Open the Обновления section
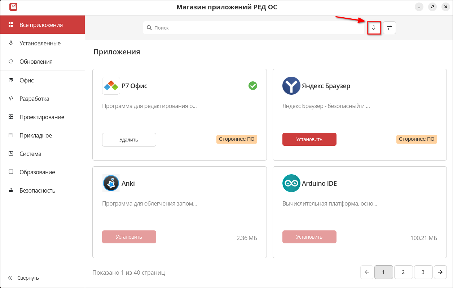Screen dimensions: 453x288 [36, 62]
